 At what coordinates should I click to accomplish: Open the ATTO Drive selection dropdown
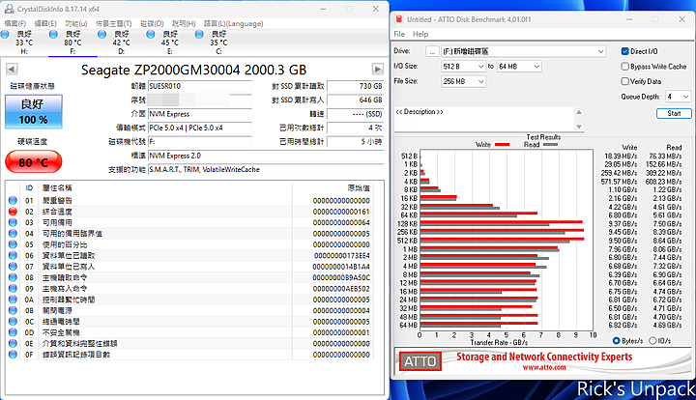523,51
